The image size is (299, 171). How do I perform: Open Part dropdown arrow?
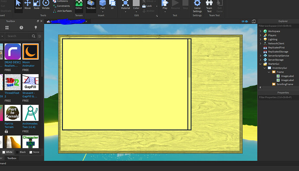(103, 12)
